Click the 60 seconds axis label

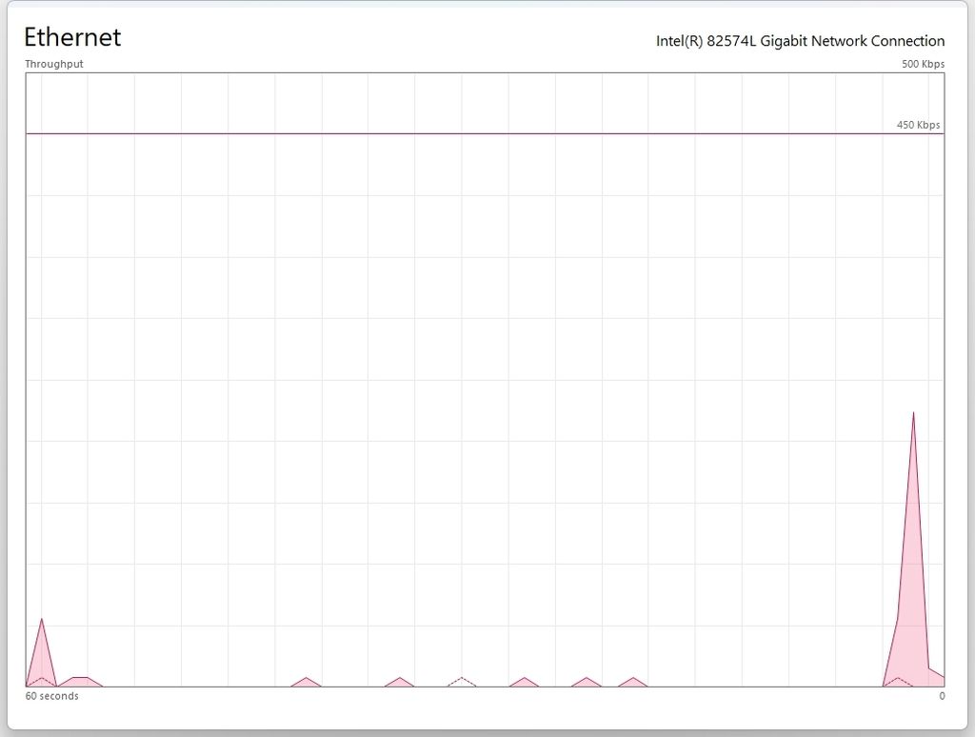click(x=51, y=696)
